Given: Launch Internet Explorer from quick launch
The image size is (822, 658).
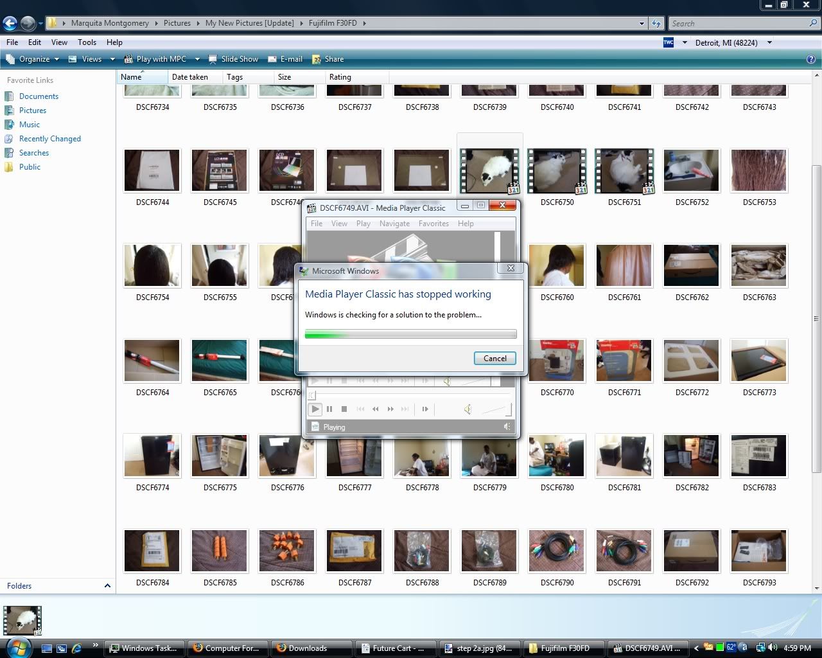Looking at the screenshot, I should [x=77, y=648].
